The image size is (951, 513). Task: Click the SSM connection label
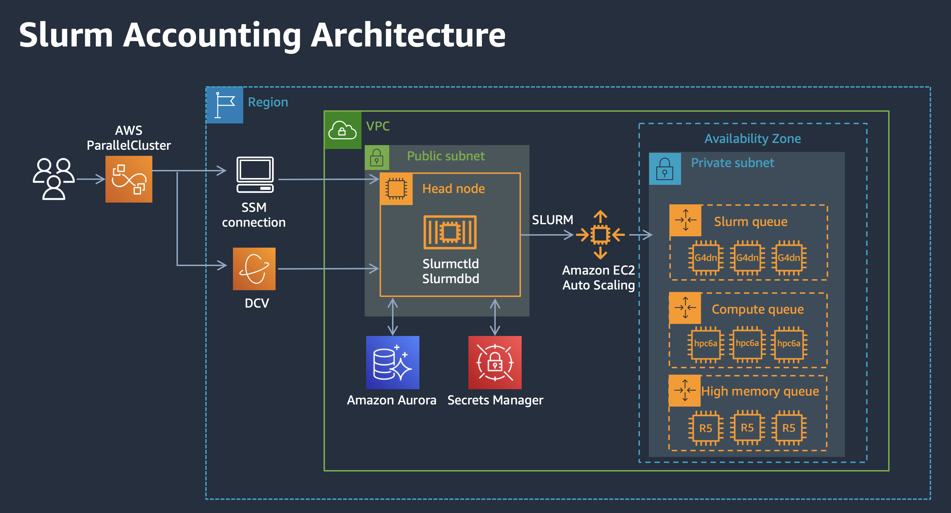click(x=254, y=215)
